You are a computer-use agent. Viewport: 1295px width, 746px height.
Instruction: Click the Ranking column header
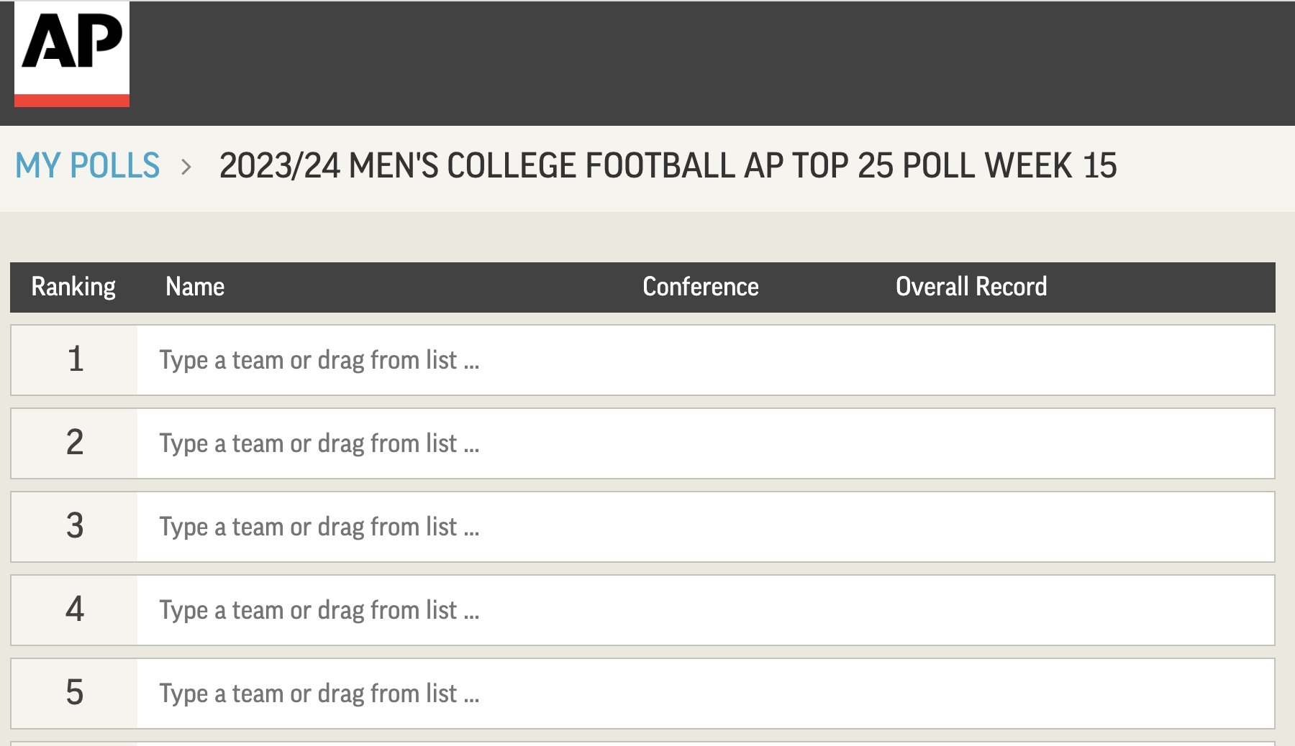[x=73, y=287]
